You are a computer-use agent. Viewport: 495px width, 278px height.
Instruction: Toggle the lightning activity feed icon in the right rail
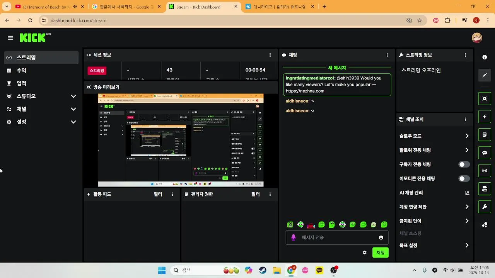pos(485,117)
